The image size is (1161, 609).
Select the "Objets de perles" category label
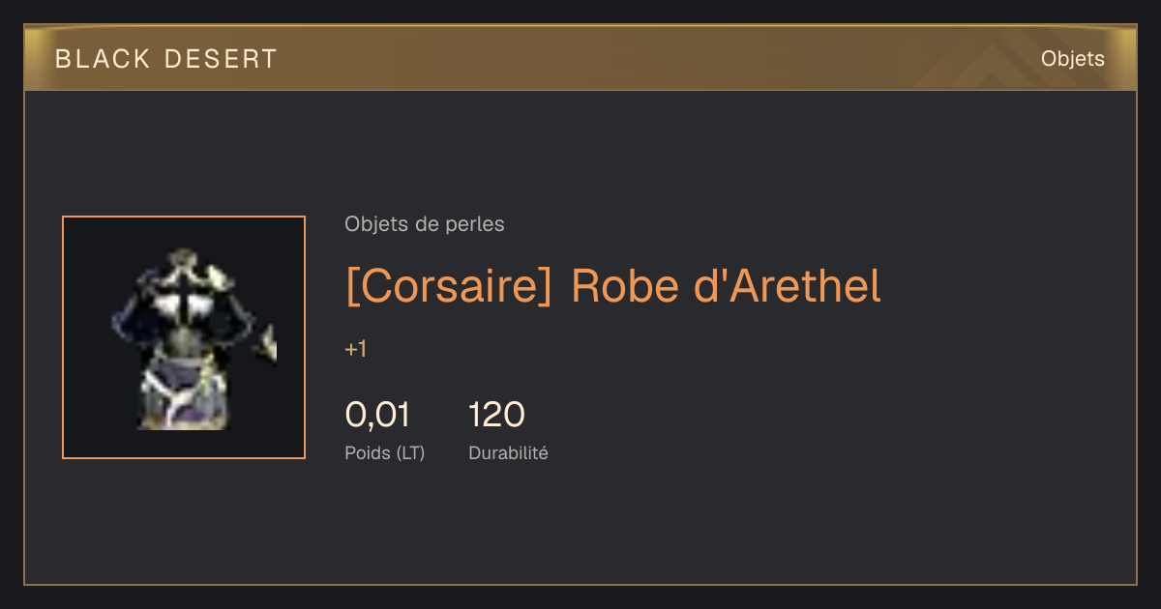(425, 224)
